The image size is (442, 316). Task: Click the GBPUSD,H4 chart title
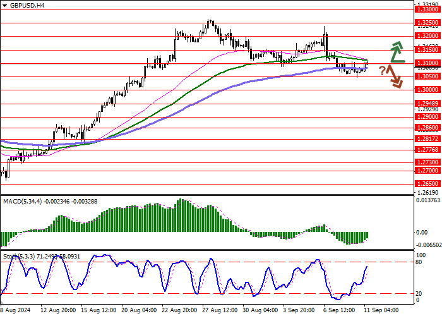[27, 5]
